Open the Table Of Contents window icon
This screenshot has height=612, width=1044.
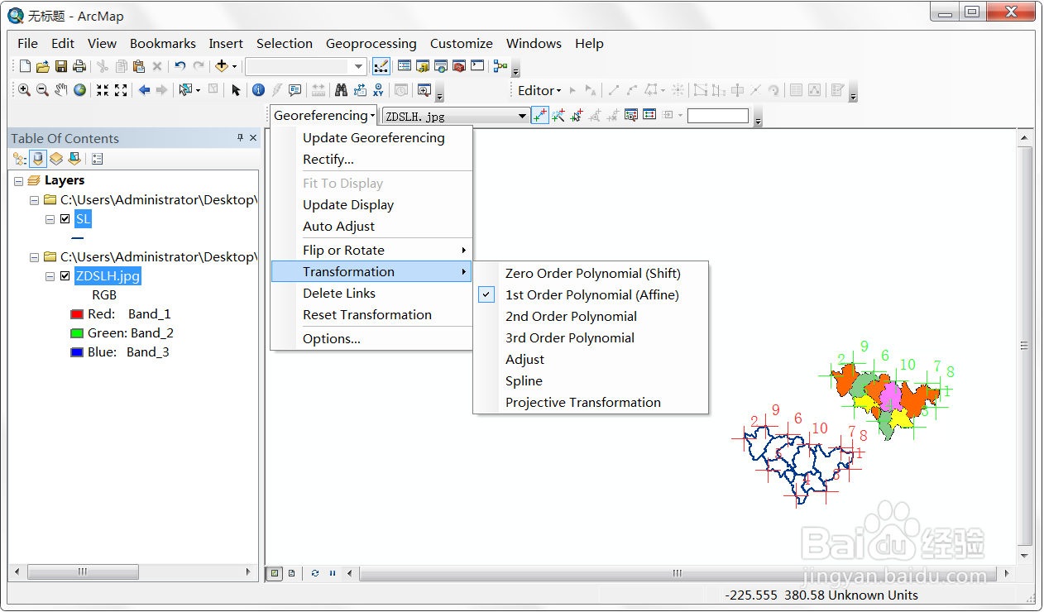[x=405, y=66]
